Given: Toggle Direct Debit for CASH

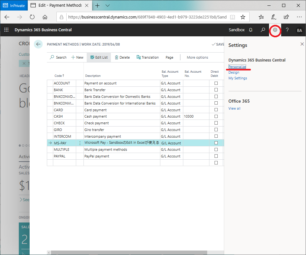Looking at the screenshot, I should (x=216, y=116).
